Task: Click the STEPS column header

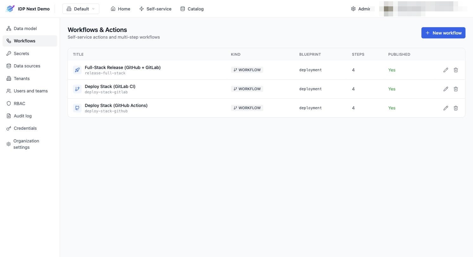Action: [358, 54]
